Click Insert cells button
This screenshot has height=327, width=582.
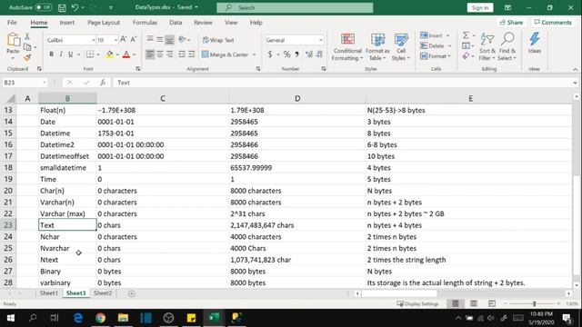[x=432, y=35]
